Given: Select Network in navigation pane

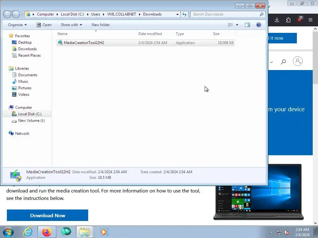Looking at the screenshot, I should (x=22, y=133).
